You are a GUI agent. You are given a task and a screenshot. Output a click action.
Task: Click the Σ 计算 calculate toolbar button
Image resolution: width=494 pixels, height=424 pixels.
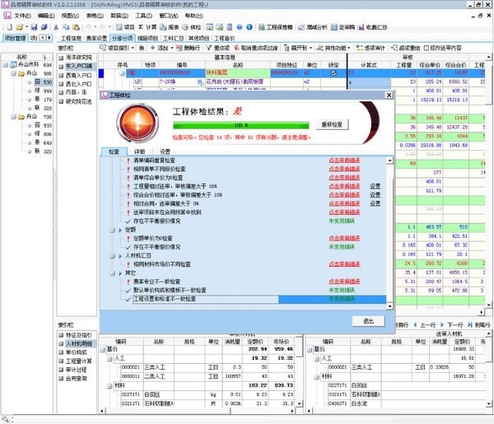[147, 27]
